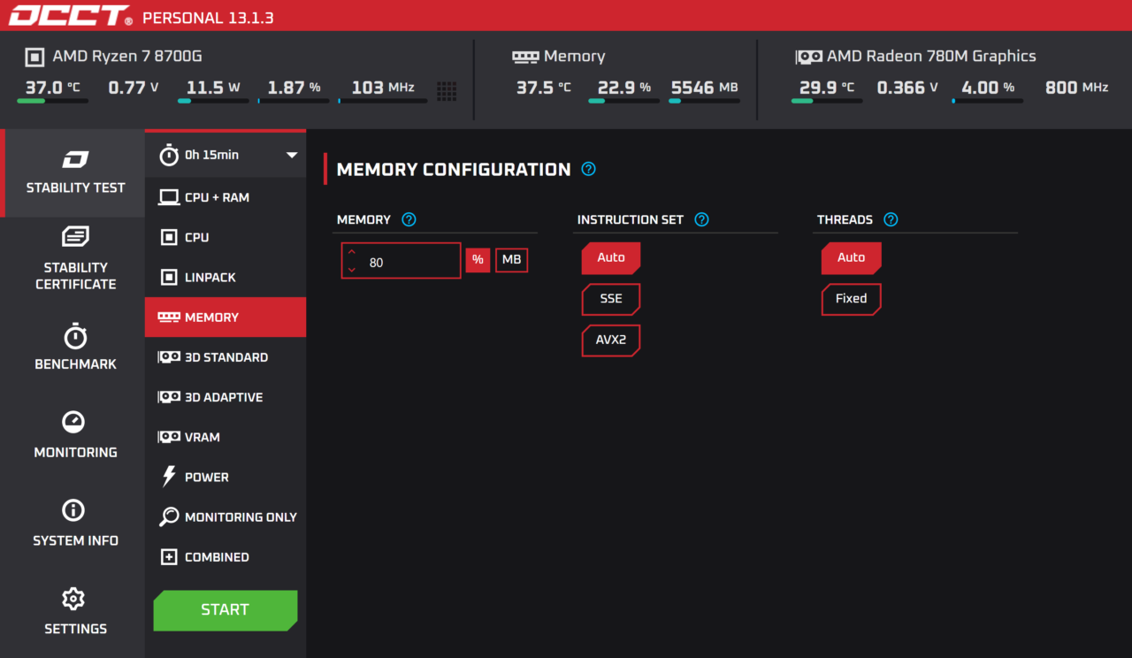Open help icon next to MEMORY label
Screen dimensions: 1132x658
tap(409, 219)
